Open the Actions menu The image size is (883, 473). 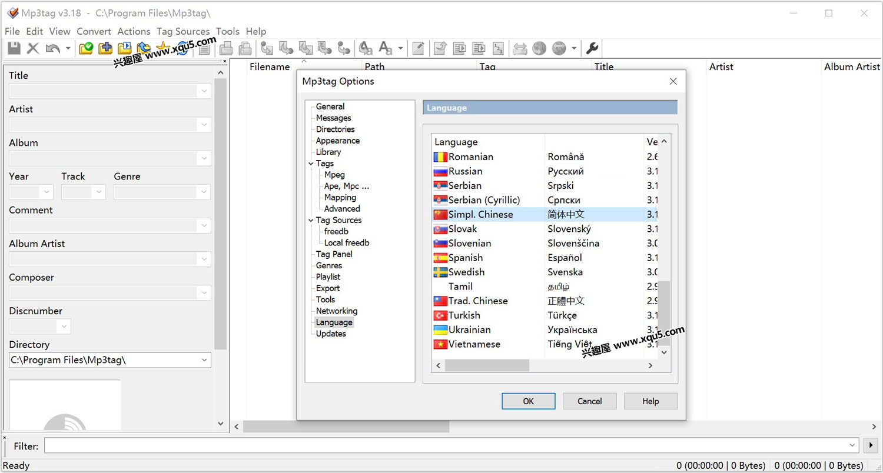pos(134,31)
